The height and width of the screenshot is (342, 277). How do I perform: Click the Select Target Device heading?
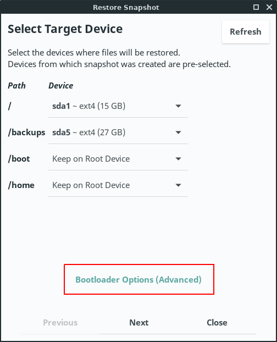coord(65,29)
